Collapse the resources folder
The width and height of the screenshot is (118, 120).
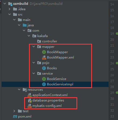pyautogui.click(x=19, y=89)
